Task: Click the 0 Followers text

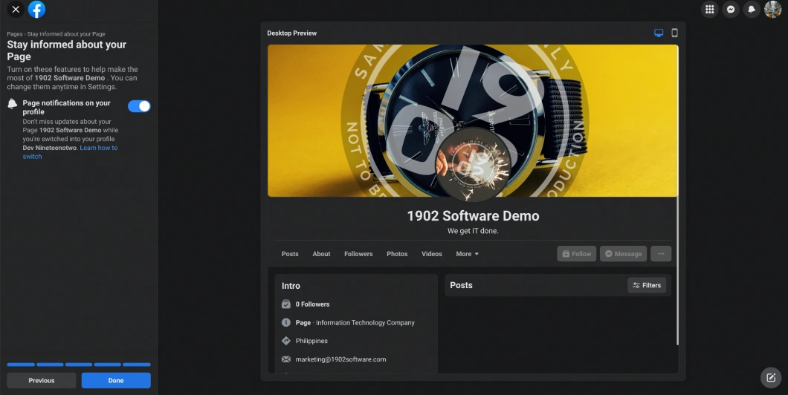Action: (x=312, y=304)
